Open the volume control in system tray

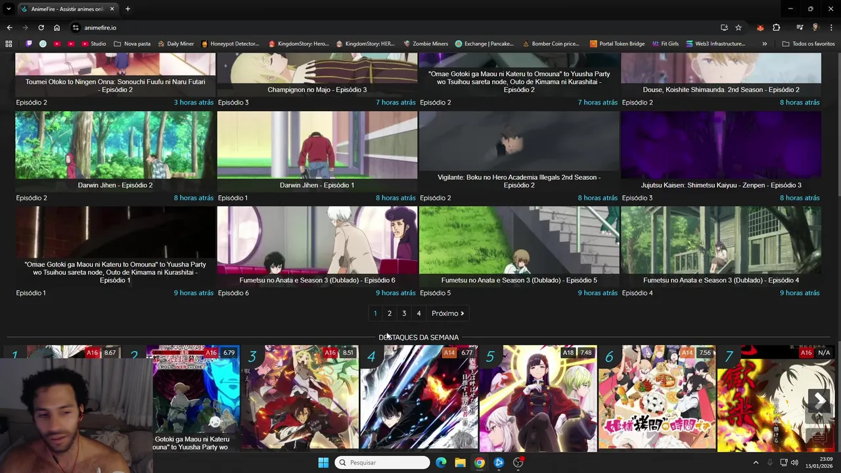[794, 462]
